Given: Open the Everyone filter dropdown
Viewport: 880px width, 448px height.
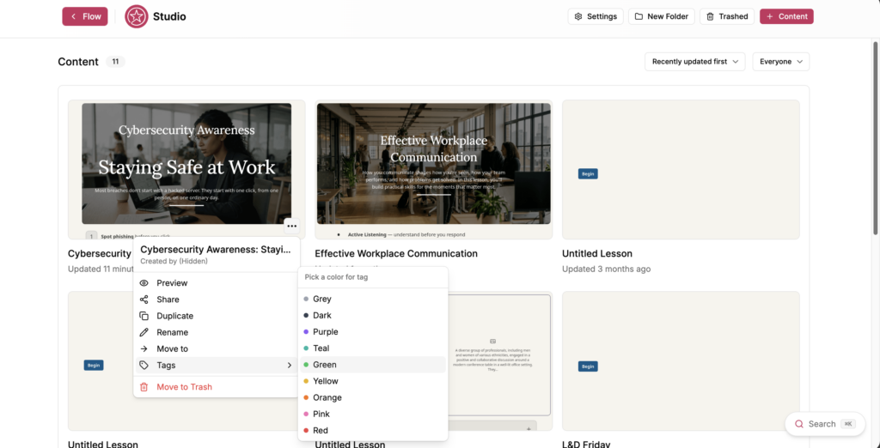Looking at the screenshot, I should 780,62.
